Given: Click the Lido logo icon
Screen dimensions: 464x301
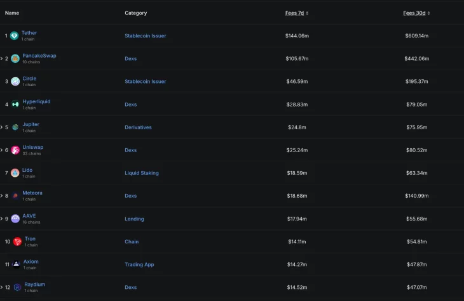Looking at the screenshot, I should click(15, 173).
